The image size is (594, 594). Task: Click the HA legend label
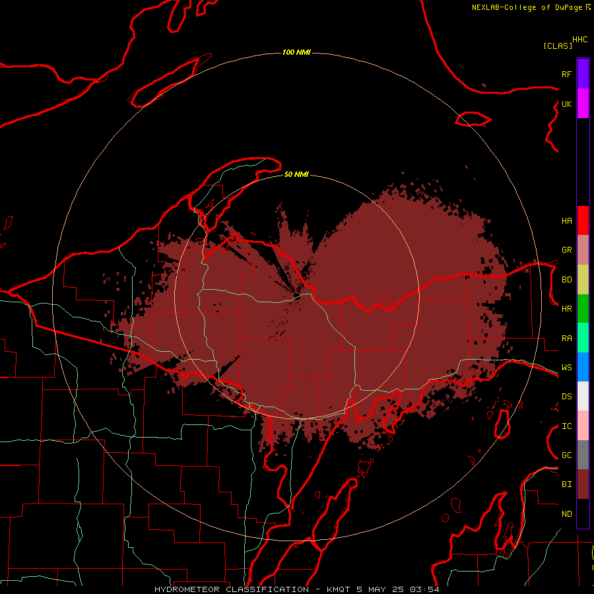tap(566, 220)
